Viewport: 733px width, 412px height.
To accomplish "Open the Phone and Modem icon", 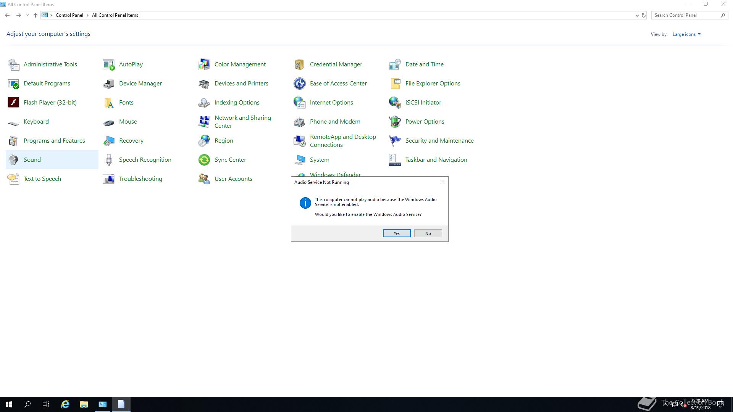I will click(x=300, y=122).
